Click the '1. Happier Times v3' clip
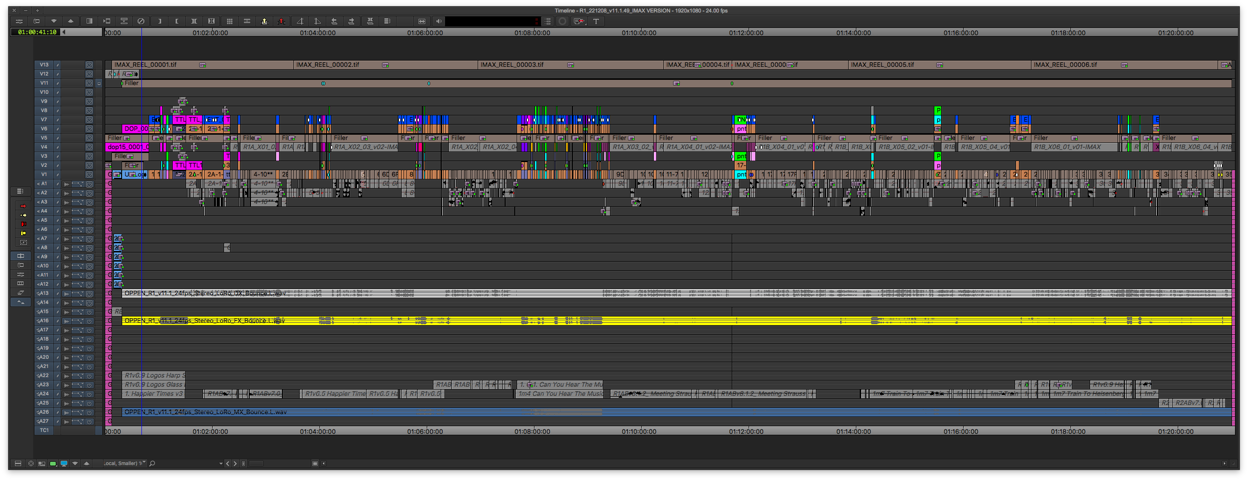 coord(153,394)
